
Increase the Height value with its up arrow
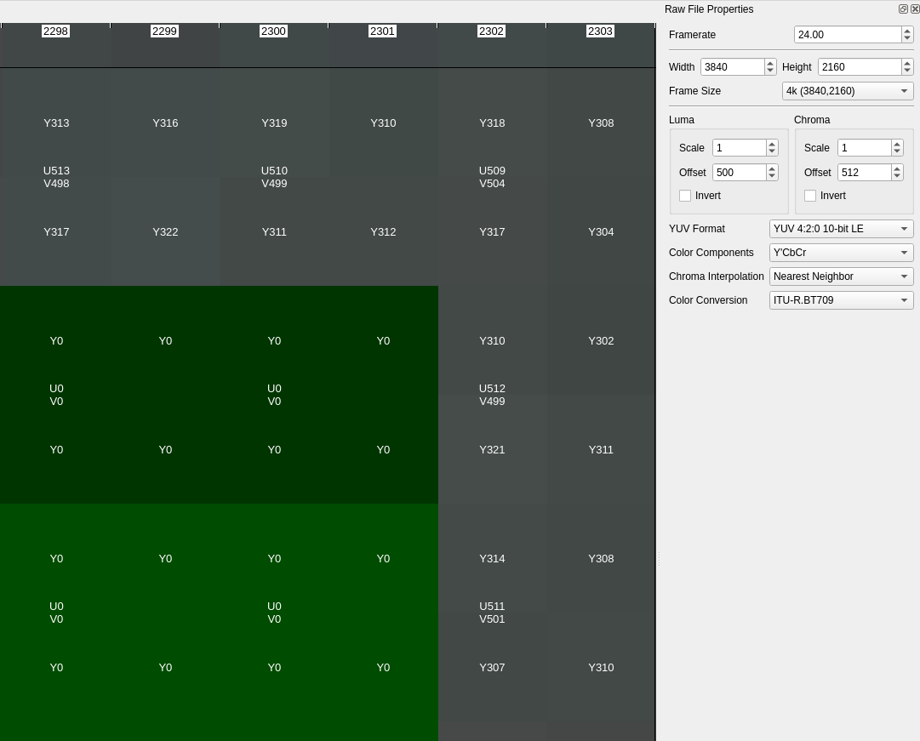906,63
